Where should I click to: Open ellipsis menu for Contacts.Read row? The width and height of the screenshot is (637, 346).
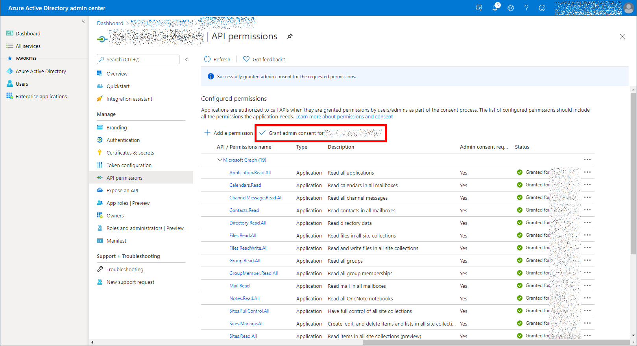pos(587,210)
